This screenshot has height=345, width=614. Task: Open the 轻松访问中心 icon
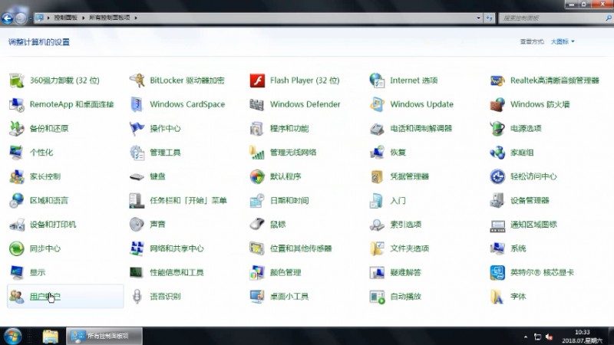click(497, 176)
